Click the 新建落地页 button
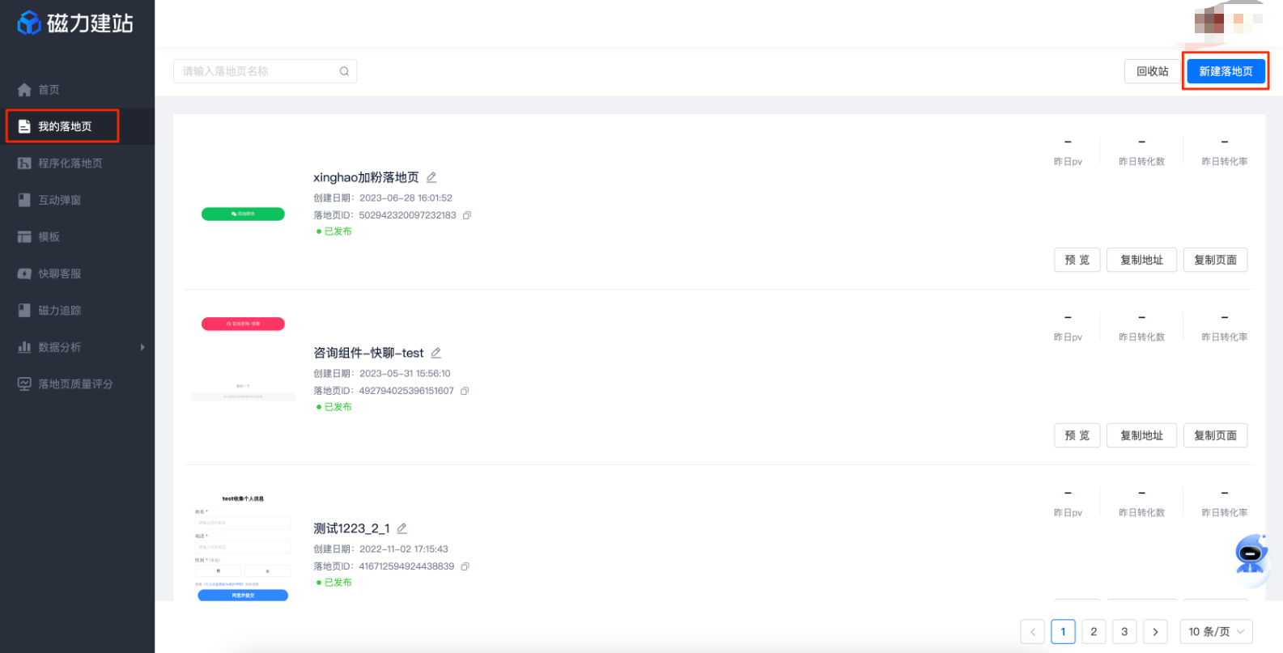 pos(1226,71)
